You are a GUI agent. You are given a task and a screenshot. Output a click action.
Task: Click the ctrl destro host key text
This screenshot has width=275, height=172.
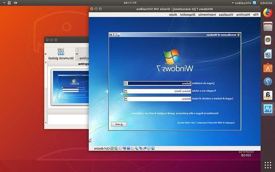click(x=102, y=149)
